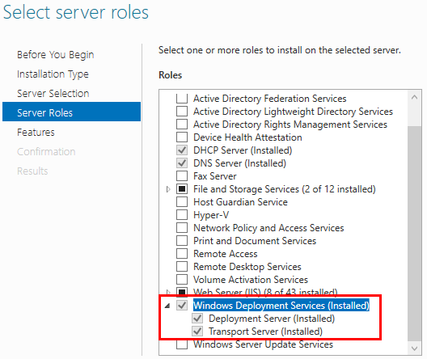Select the Hyper-V role label
Screen dimensions: 427x359
(x=211, y=215)
